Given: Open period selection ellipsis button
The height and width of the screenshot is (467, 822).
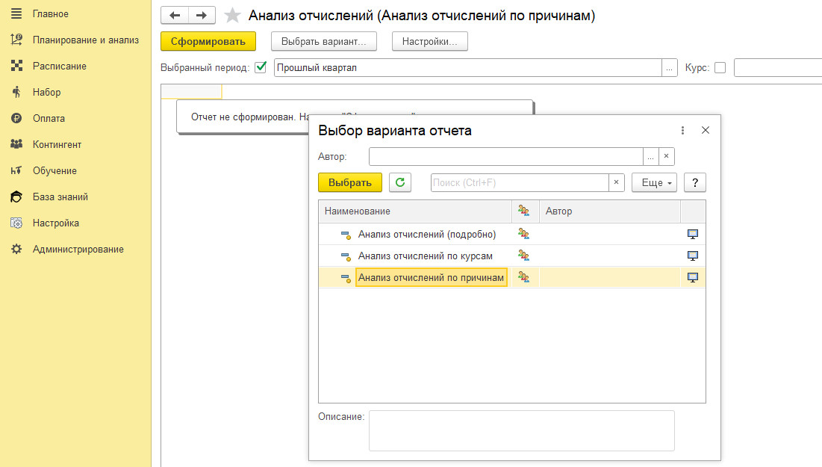Looking at the screenshot, I should click(669, 68).
